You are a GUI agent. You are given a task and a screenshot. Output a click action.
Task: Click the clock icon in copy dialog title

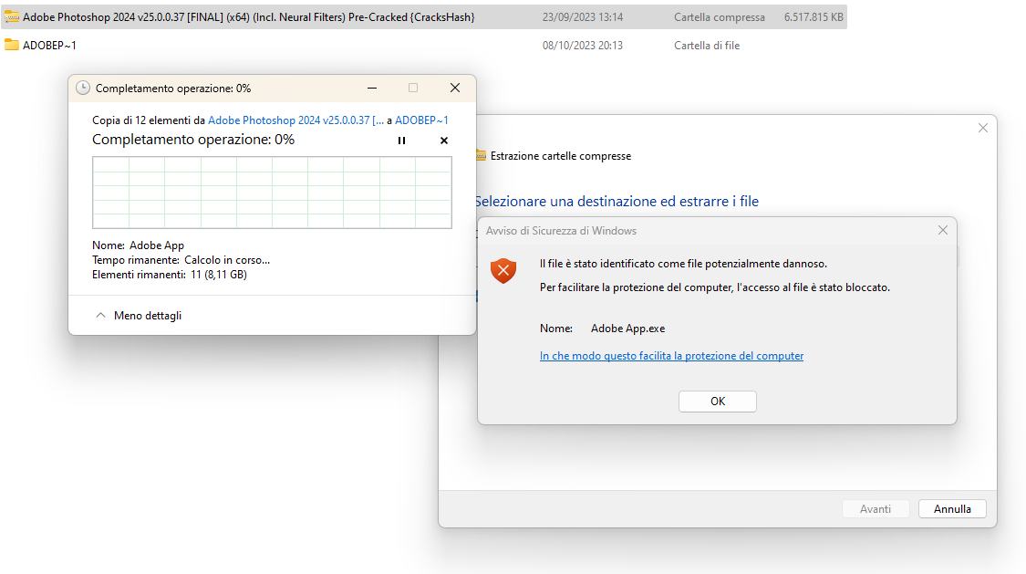(83, 89)
